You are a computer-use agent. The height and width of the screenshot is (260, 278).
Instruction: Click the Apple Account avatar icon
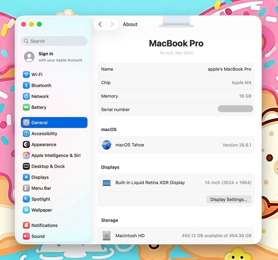[x=29, y=57]
